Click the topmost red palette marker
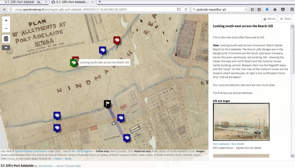295x168 pixels. [x=117, y=40]
